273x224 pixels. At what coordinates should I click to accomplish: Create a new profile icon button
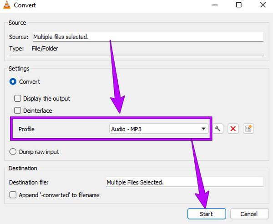(248, 129)
